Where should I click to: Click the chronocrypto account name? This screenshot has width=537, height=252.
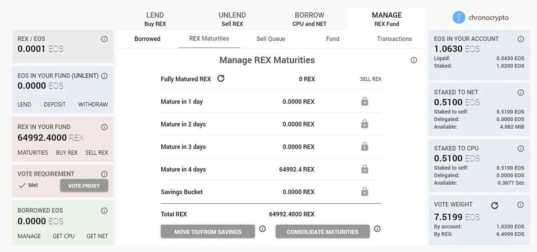pos(488,18)
